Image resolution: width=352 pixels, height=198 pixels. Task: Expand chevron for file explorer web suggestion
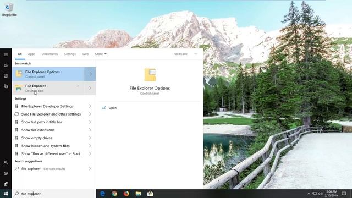coord(90,168)
